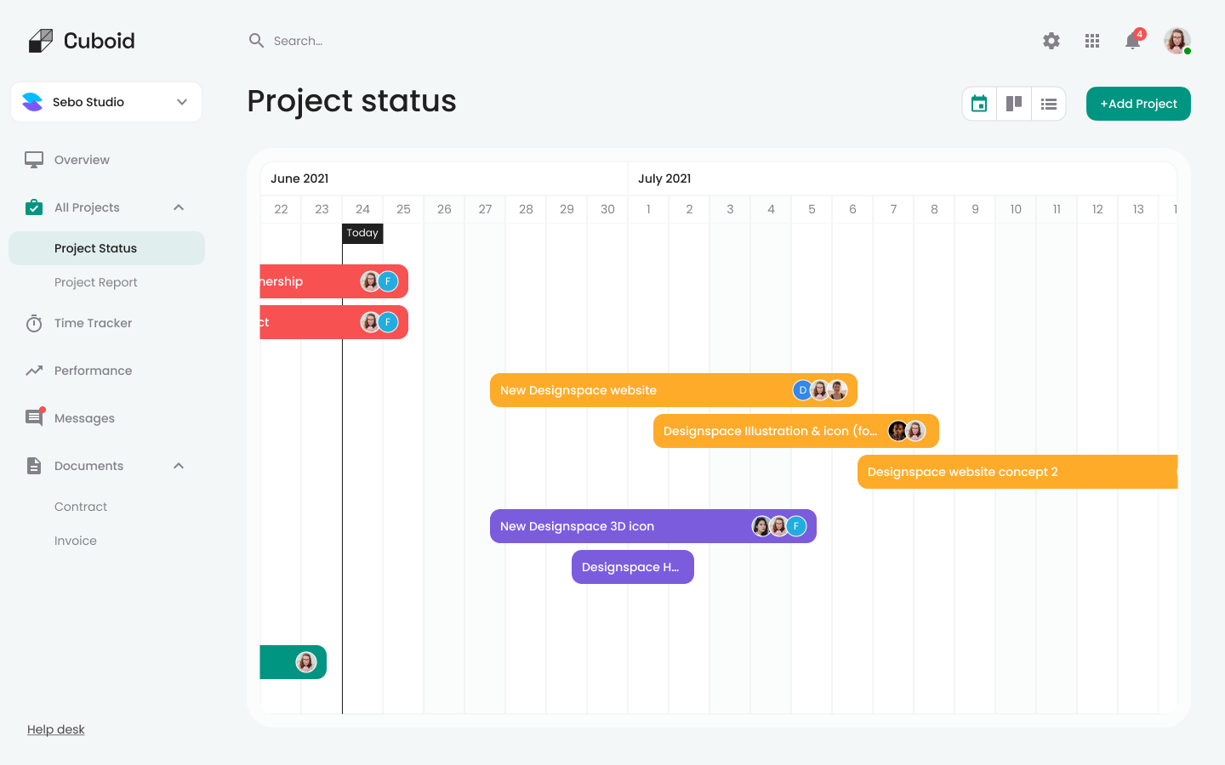Collapse the All Projects section

[178, 207]
